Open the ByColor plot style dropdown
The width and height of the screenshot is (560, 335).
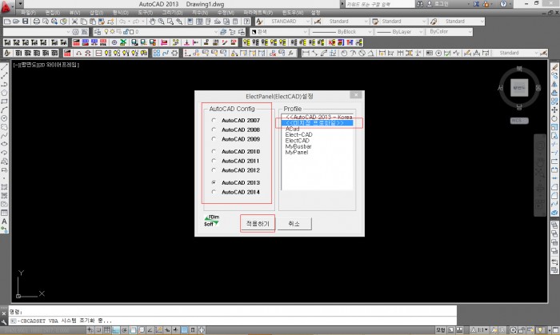point(449,32)
